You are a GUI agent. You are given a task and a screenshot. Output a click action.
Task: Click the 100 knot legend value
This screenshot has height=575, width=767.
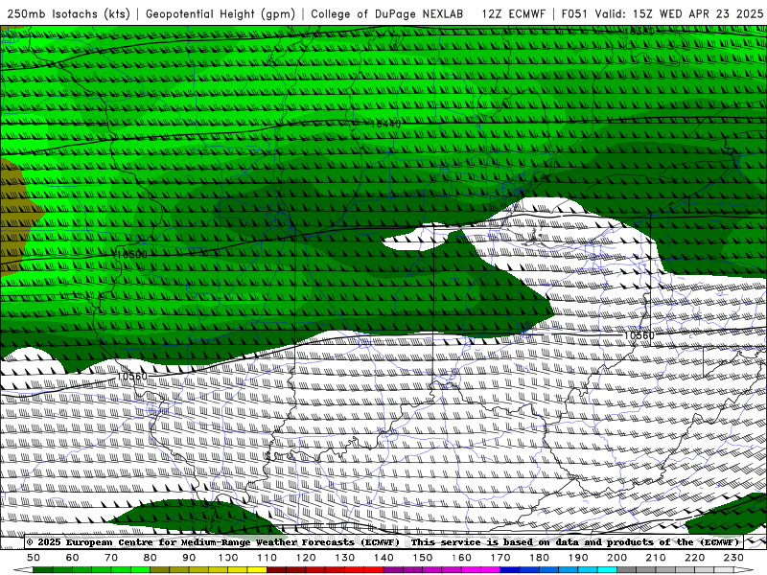point(228,558)
